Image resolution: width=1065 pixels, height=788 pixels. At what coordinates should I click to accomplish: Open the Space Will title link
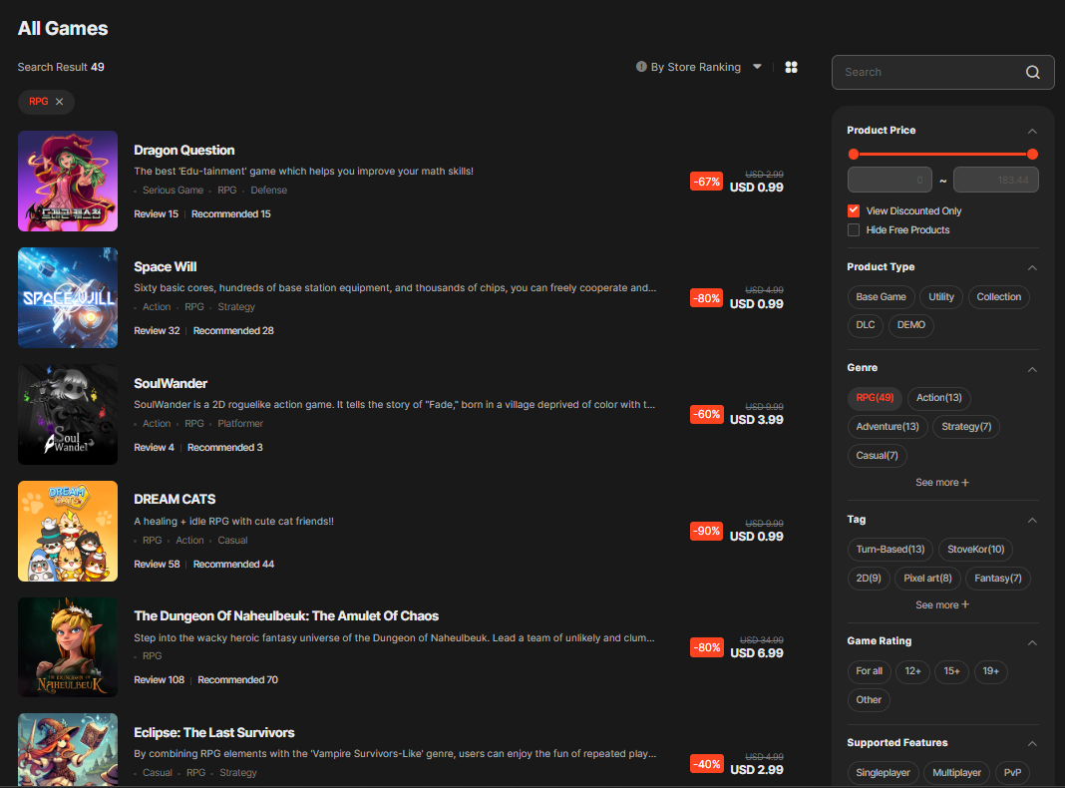tap(166, 267)
